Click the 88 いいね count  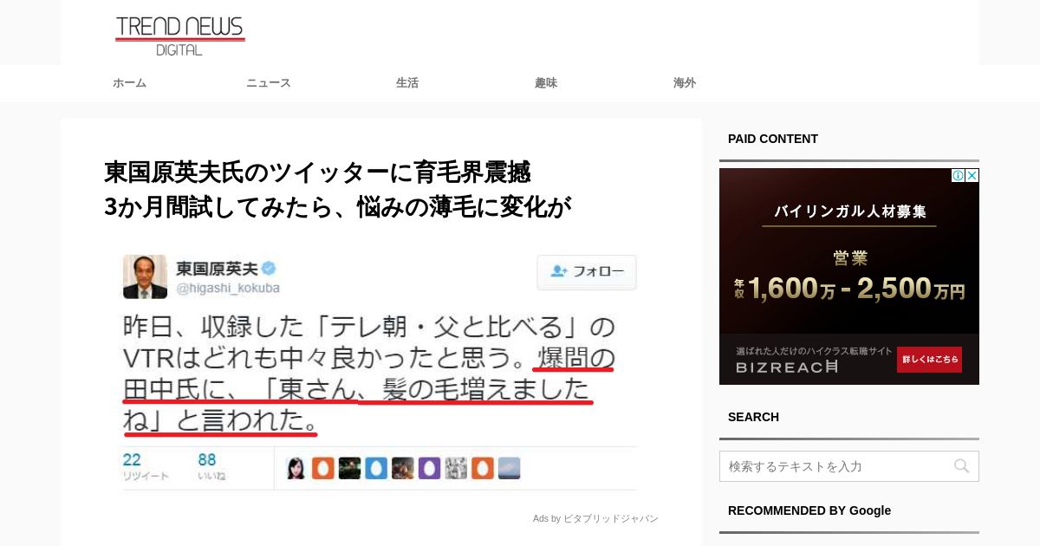(211, 466)
